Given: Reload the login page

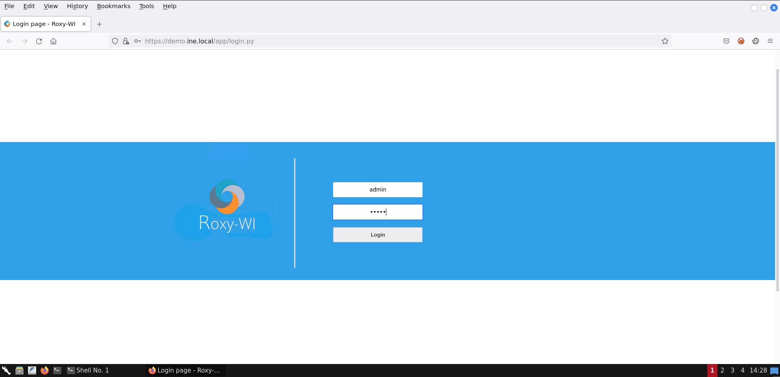Looking at the screenshot, I should pos(39,41).
